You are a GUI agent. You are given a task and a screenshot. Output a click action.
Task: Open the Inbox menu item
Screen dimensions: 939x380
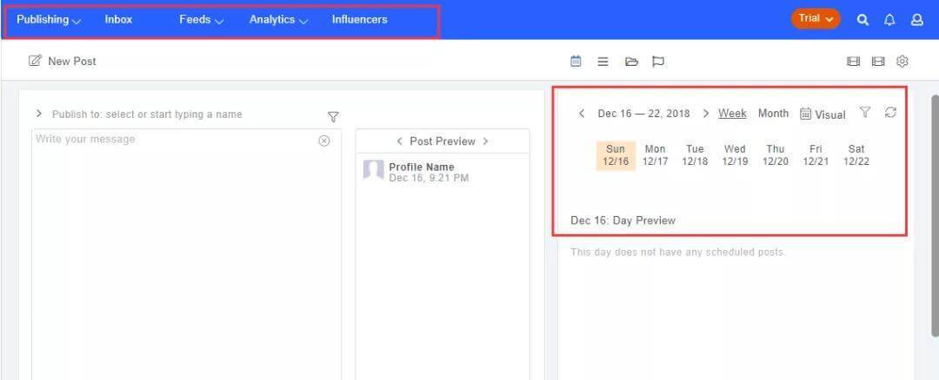pos(118,20)
